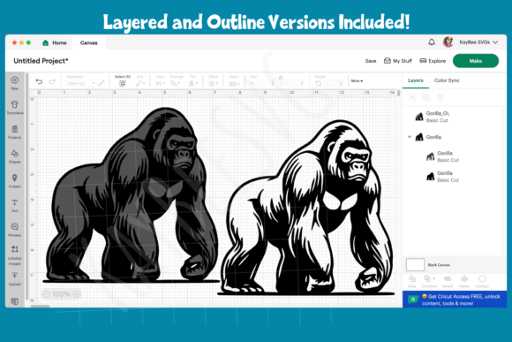
Task: Create New project from sidebar
Action: point(15,83)
